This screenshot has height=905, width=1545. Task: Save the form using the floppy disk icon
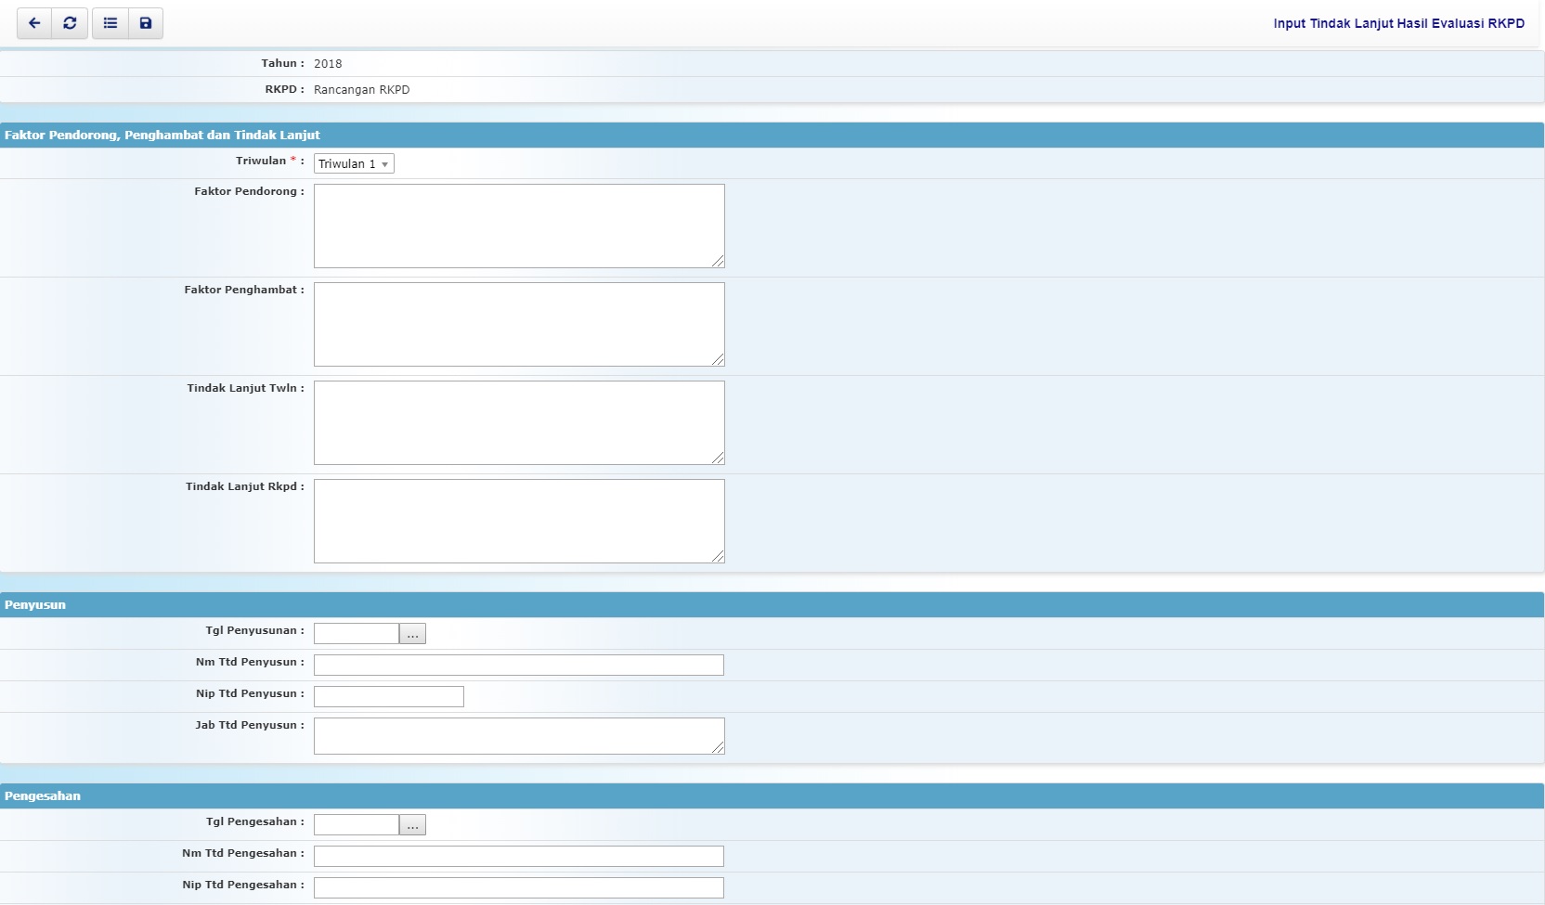(x=145, y=23)
